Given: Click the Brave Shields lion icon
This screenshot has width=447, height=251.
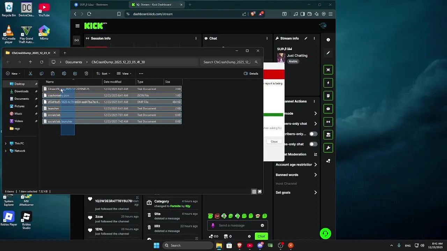Looking at the screenshot, I should (x=253, y=14).
